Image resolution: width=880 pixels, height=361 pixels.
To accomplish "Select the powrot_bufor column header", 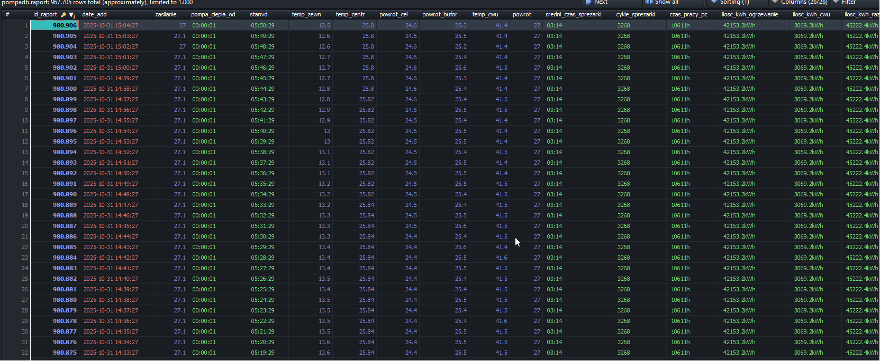I will [439, 15].
